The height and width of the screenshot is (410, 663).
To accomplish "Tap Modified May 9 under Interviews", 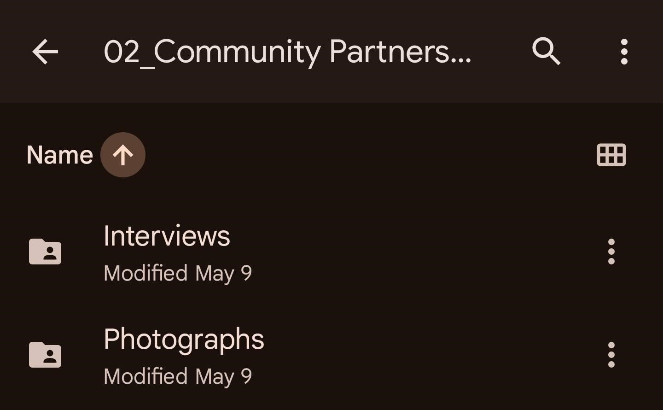I will coord(178,273).
